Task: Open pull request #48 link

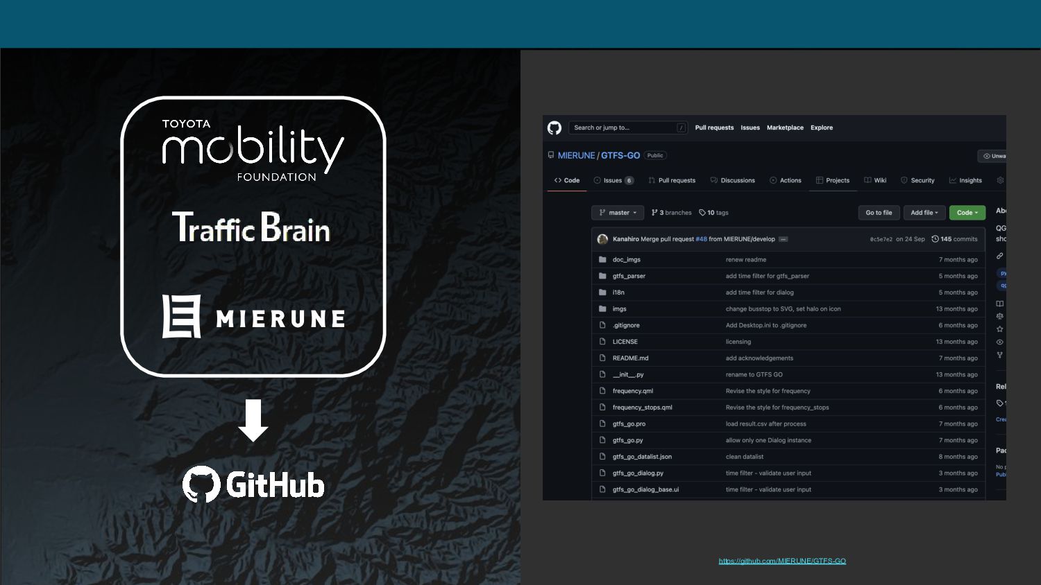Action: point(701,239)
